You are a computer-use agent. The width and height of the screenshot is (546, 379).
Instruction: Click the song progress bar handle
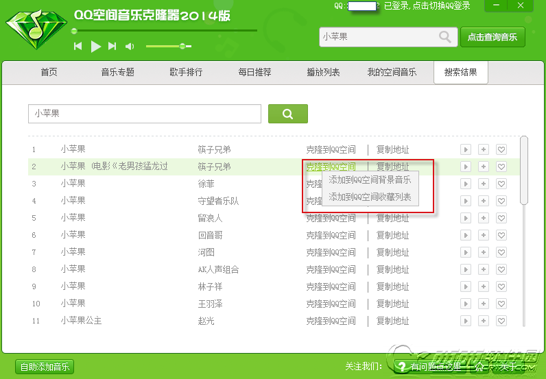(x=74, y=31)
